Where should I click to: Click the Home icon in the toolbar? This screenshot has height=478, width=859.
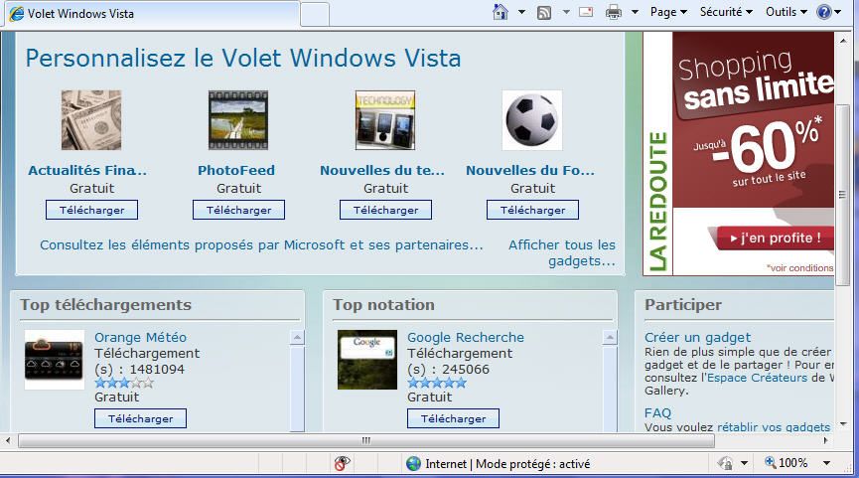(501, 12)
